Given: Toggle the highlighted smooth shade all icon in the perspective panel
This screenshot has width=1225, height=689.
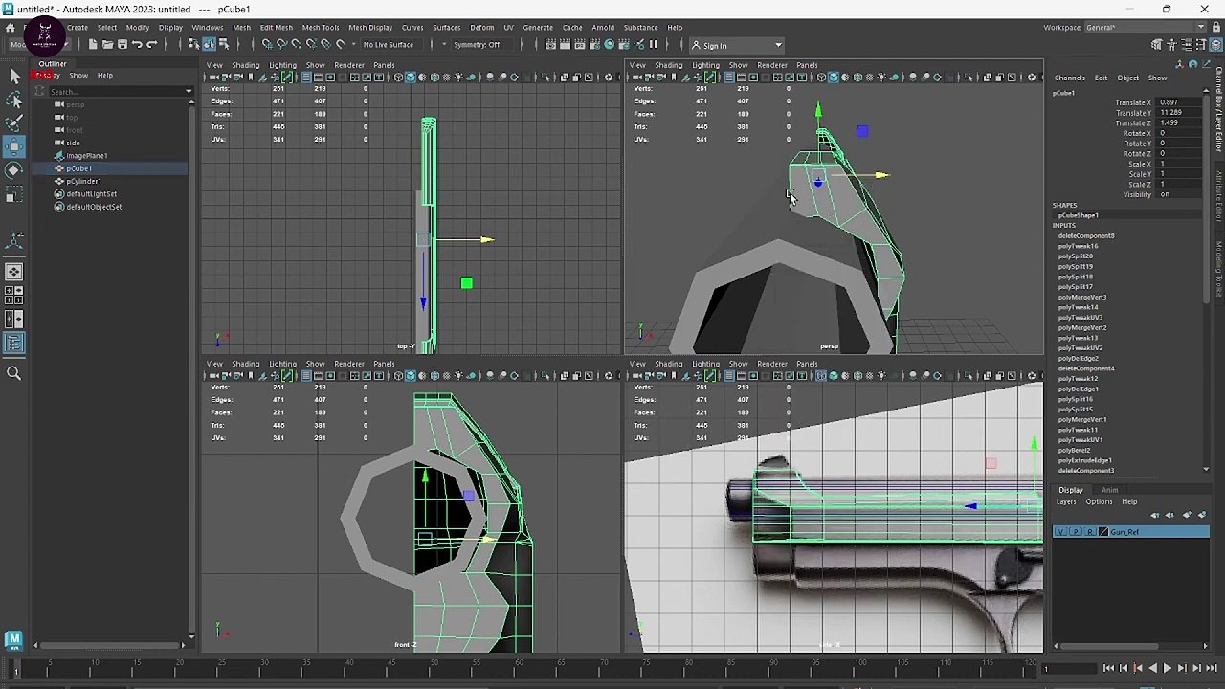Looking at the screenshot, I should click(x=833, y=78).
